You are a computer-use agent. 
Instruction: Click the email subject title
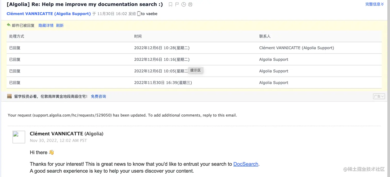[x=85, y=4]
